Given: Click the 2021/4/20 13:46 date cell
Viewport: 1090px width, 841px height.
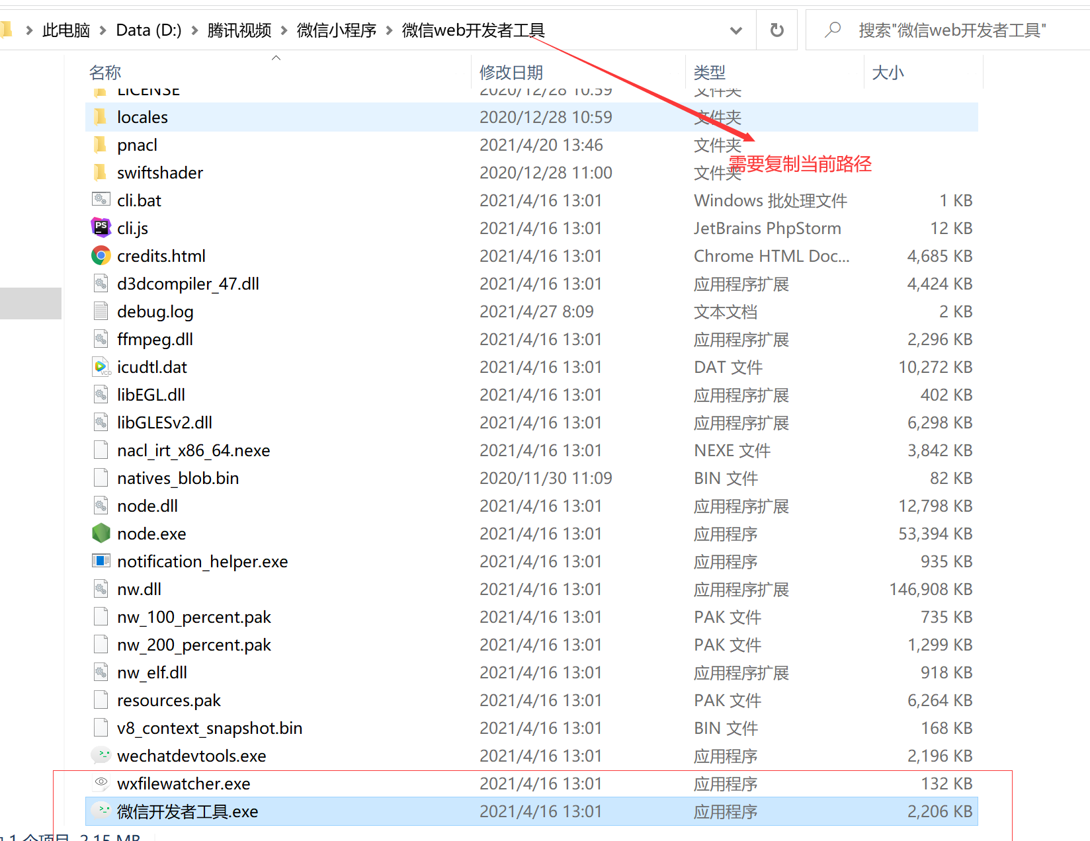Looking at the screenshot, I should click(541, 145).
